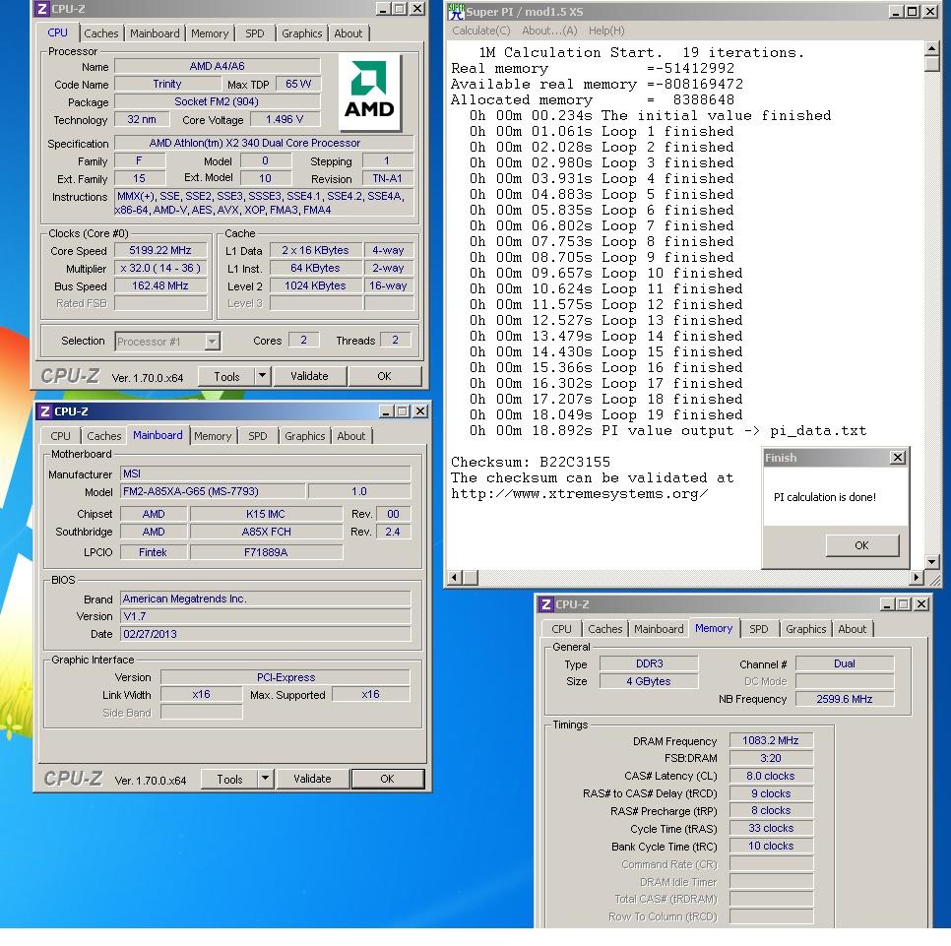Open About...(A) menu in Super PI
The height and width of the screenshot is (946, 951).
(549, 31)
